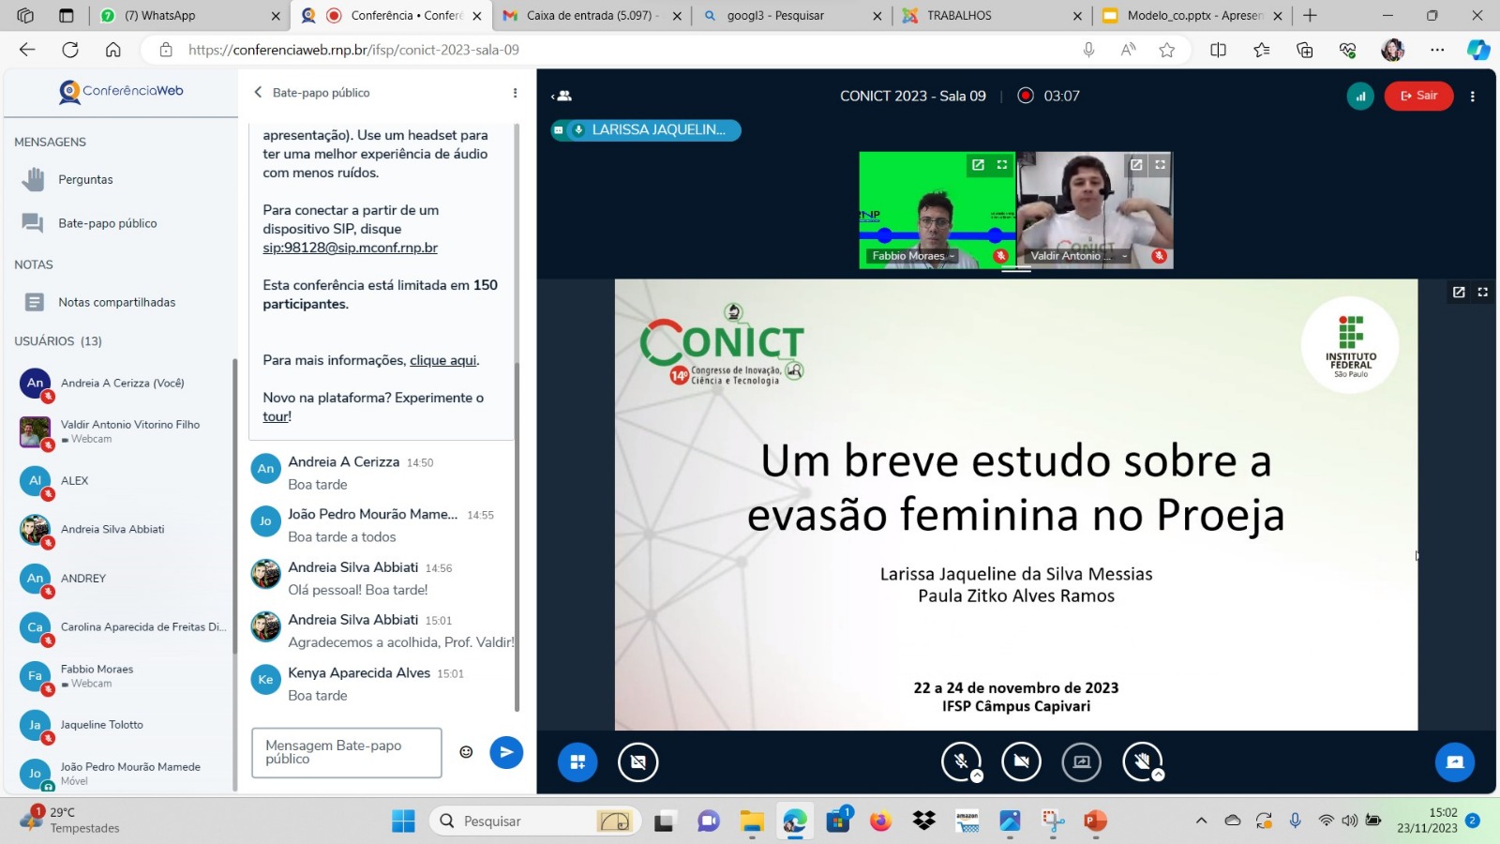Click the share screen icon

click(1081, 761)
